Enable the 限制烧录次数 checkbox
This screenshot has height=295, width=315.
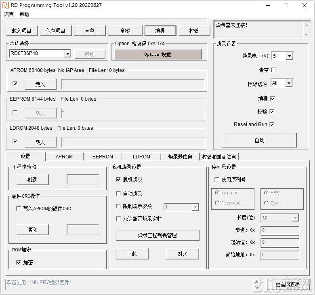(118, 206)
